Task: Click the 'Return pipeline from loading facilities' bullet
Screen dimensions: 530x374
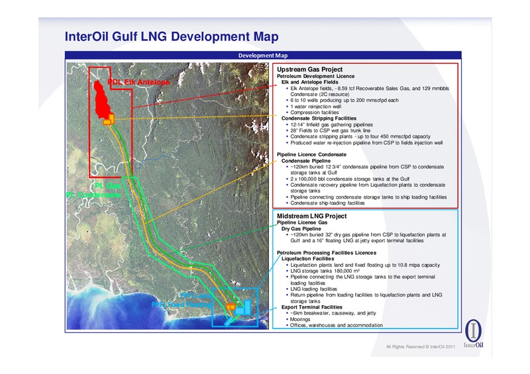Action: point(364,298)
